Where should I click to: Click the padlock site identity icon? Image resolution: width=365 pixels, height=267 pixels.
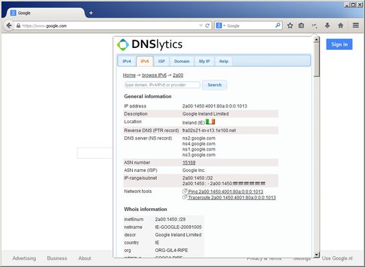[18, 25]
